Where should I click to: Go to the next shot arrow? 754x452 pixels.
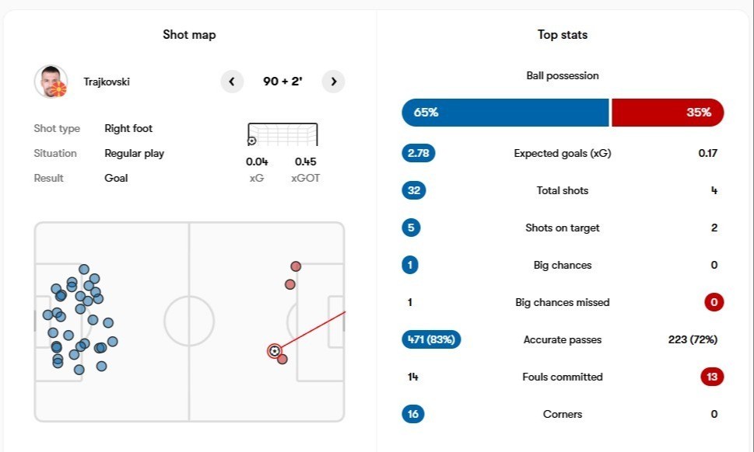[333, 82]
